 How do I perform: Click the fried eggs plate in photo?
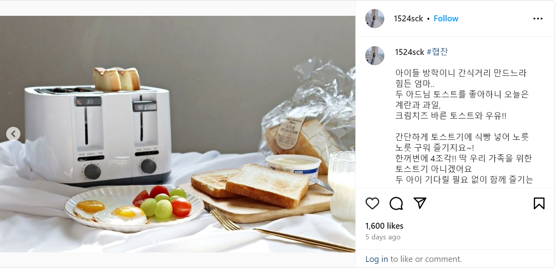[134, 208]
